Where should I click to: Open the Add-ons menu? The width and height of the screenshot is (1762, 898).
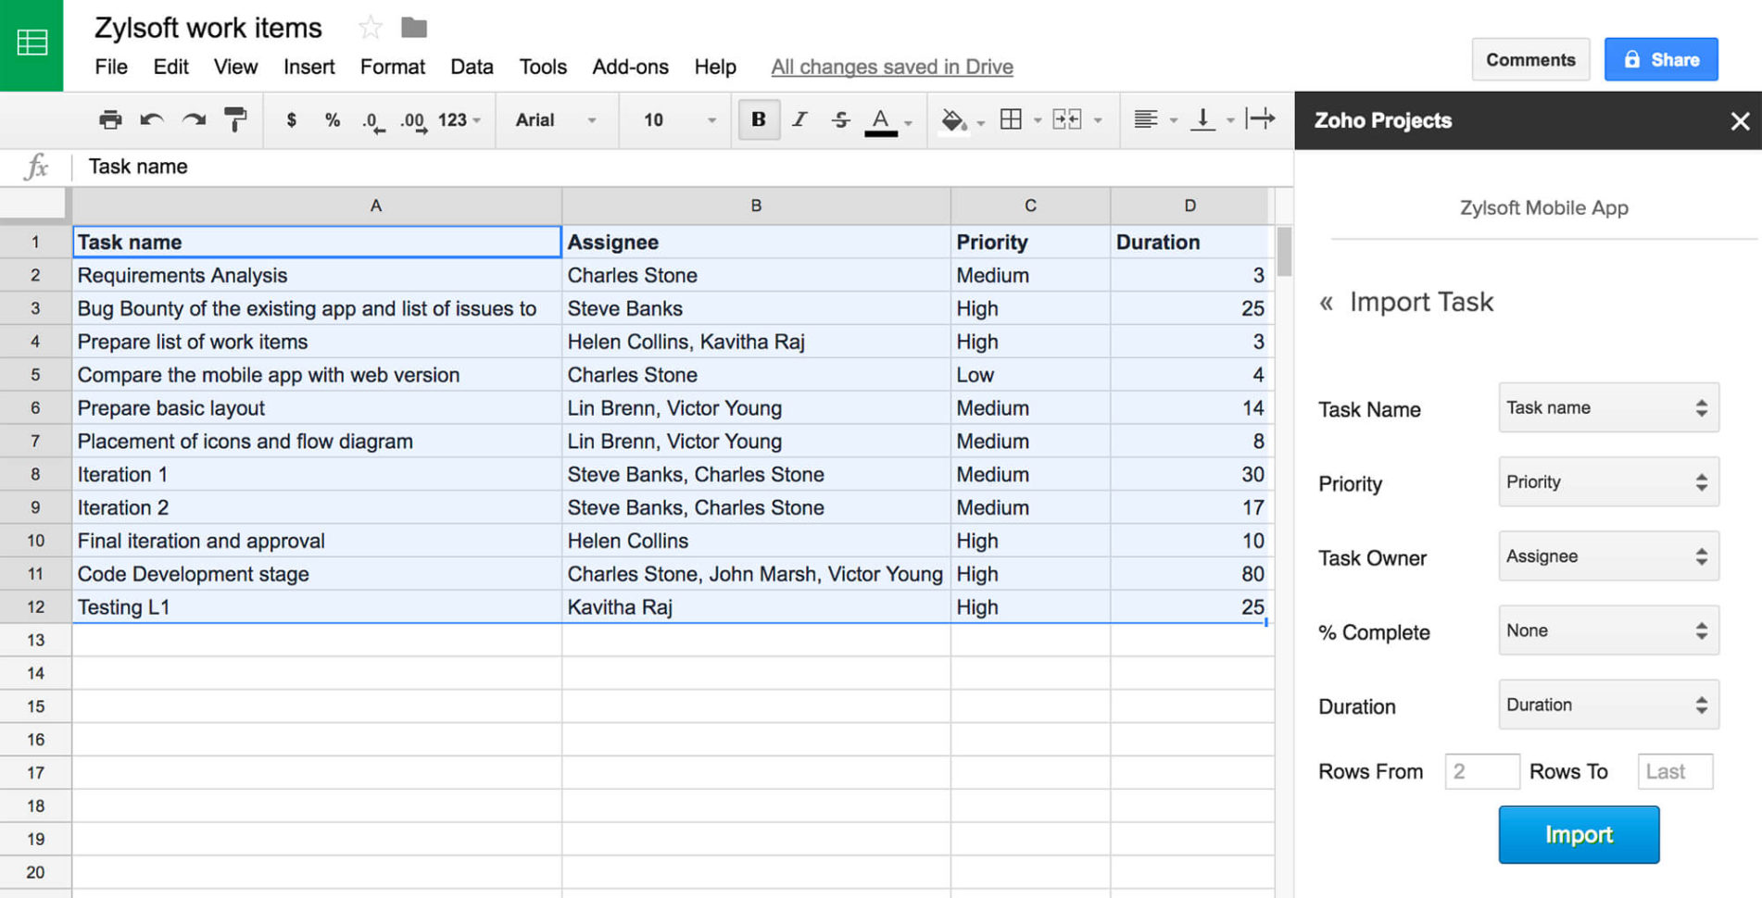pos(630,66)
